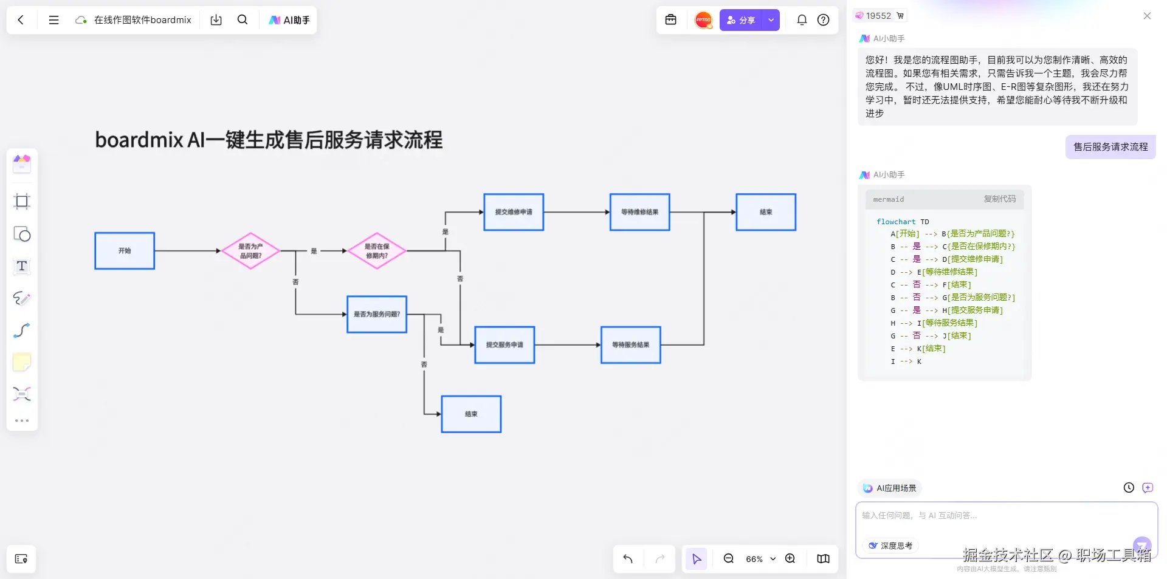This screenshot has width=1167, height=579.
Task: Click the 在线作图软件boardmix file name
Action: [143, 20]
